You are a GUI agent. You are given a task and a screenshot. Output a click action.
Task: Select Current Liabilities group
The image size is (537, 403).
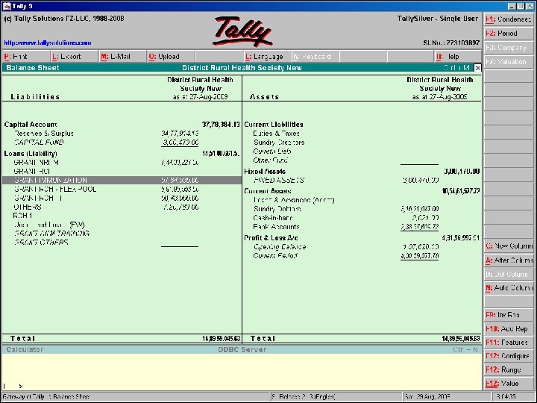pyautogui.click(x=274, y=125)
